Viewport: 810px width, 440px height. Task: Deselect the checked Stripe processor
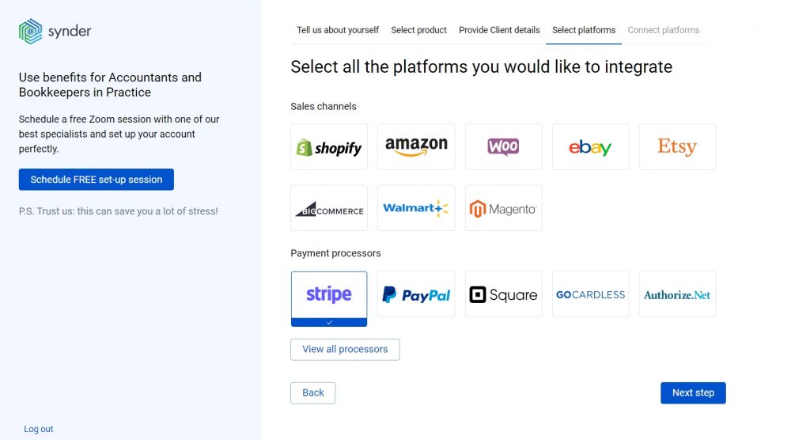point(329,299)
